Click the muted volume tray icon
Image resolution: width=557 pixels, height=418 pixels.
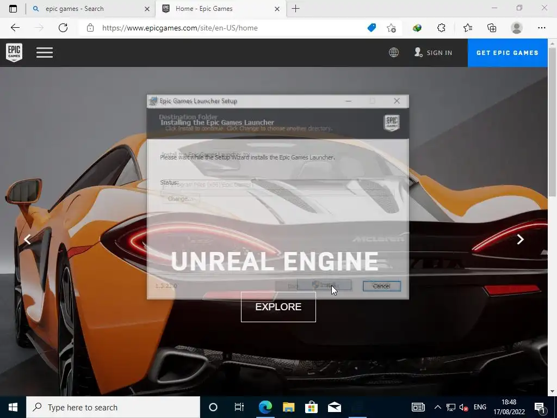coord(463,407)
